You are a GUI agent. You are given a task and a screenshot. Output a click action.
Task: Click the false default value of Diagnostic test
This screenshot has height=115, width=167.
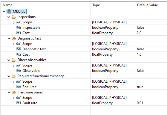point(140,49)
